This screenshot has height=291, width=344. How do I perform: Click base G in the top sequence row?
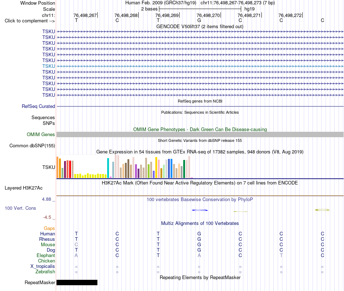pos(199,20)
